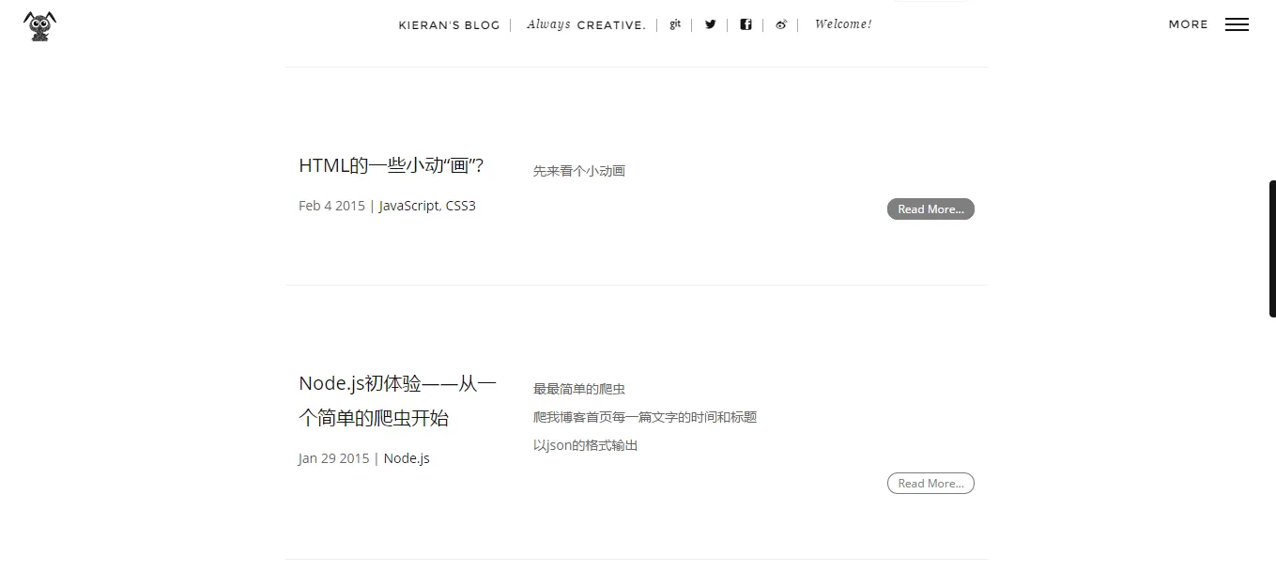Filter by the JavaScript tag

[408, 206]
